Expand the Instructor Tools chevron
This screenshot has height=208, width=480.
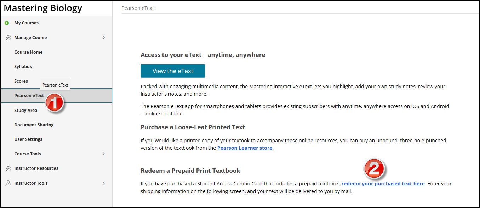(104, 183)
